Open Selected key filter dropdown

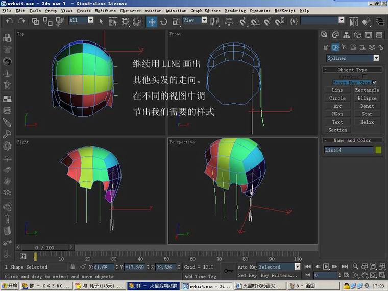(x=298, y=266)
